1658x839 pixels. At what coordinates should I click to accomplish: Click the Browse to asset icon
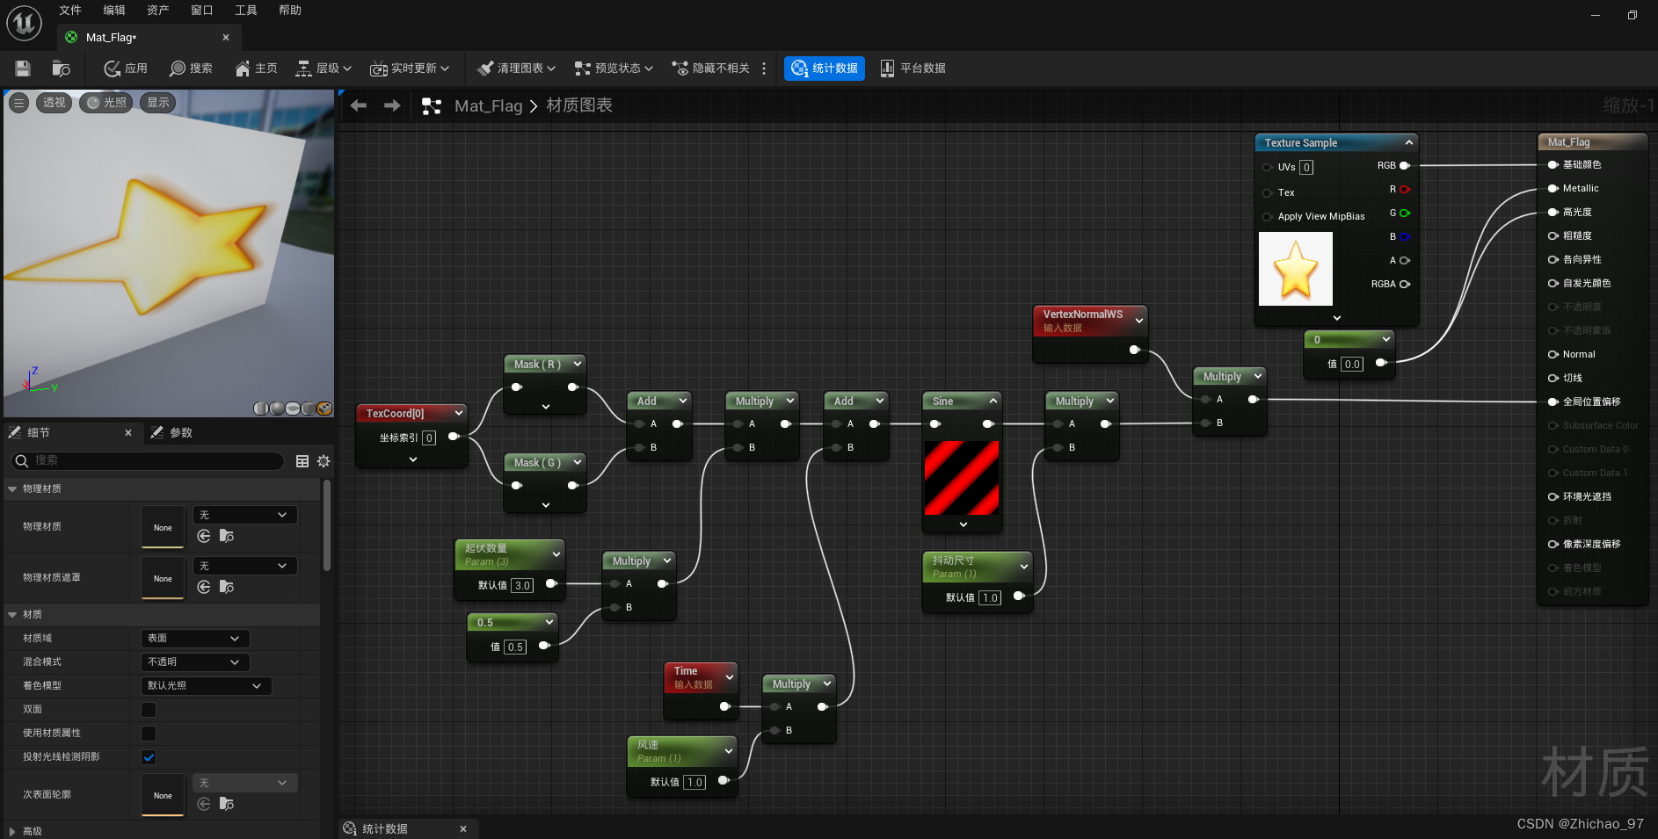(61, 69)
